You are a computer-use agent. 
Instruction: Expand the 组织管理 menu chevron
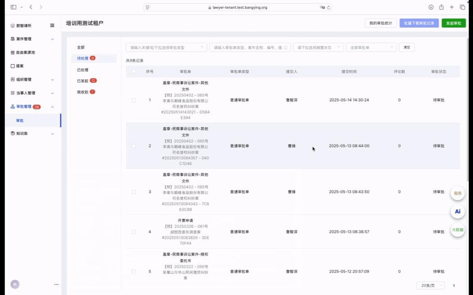tap(52, 80)
